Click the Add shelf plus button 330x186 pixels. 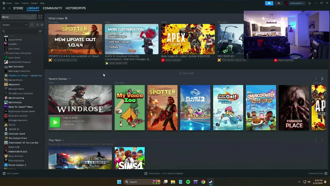coord(180,73)
